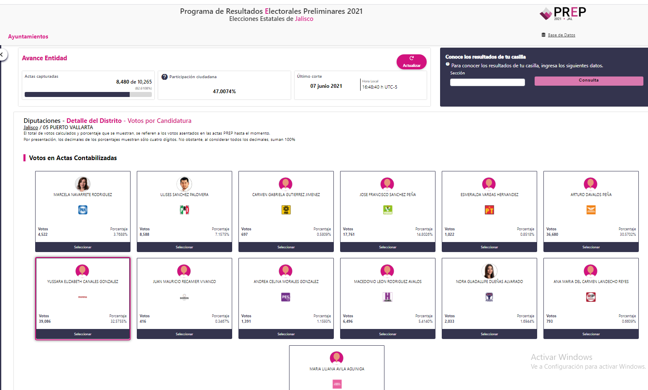Select Macedonio Leon Rodriguez Avalos with Seleccionar
648x390 pixels.
coord(388,334)
